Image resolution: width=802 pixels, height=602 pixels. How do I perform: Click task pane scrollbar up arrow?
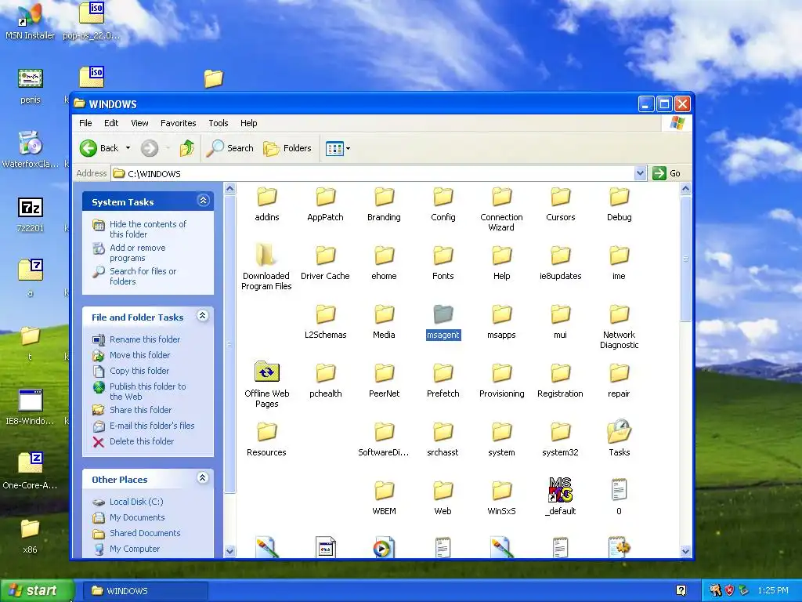(229, 188)
